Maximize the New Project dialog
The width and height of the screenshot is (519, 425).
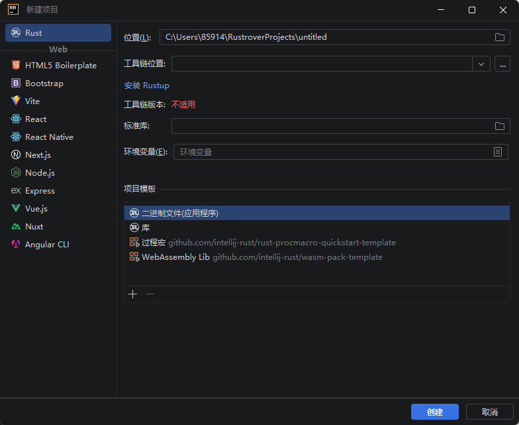(x=471, y=10)
